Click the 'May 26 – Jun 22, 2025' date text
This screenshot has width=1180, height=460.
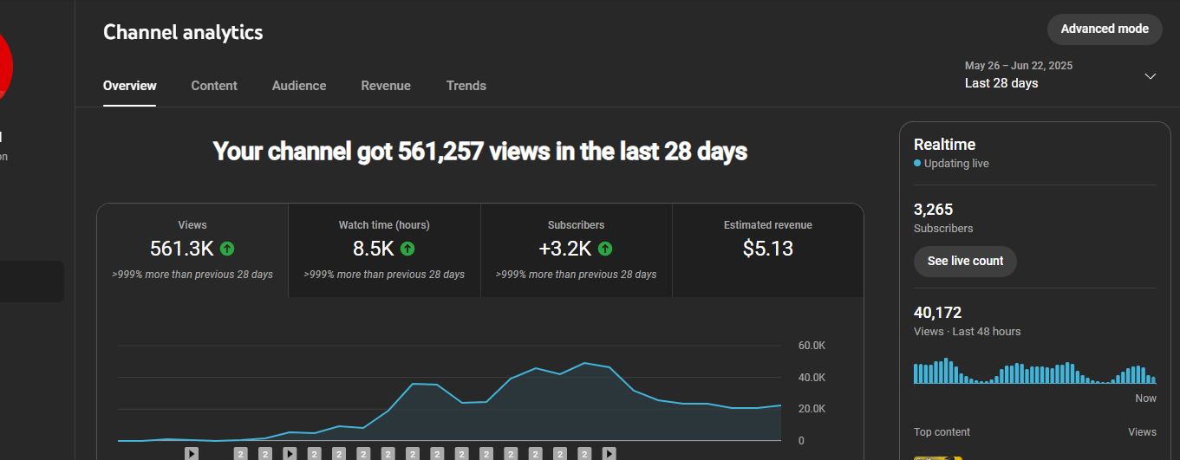[x=1019, y=66]
